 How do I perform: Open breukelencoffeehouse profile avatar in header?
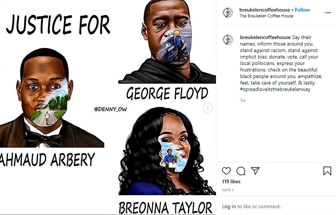[228, 13]
